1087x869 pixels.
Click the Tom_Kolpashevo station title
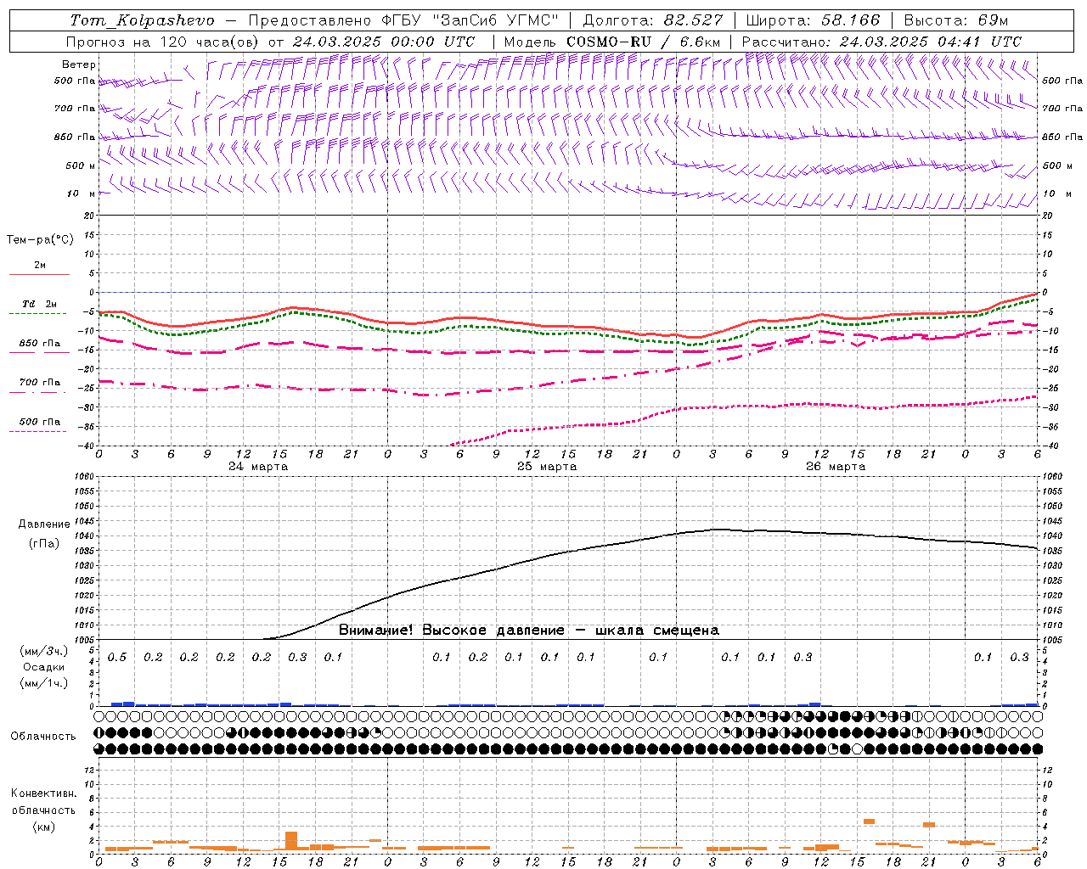pos(142,20)
